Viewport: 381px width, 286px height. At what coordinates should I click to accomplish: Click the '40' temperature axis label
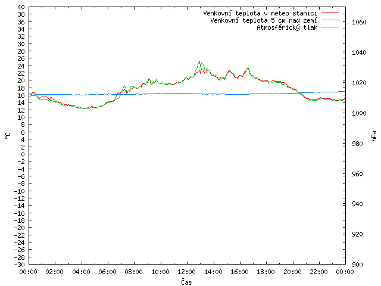click(x=21, y=7)
